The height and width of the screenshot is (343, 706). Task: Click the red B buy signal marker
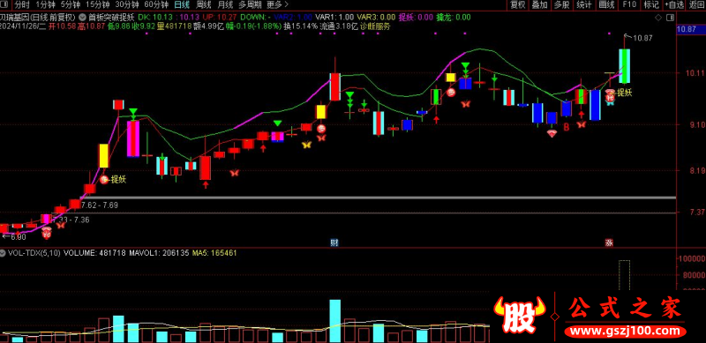pos(567,127)
